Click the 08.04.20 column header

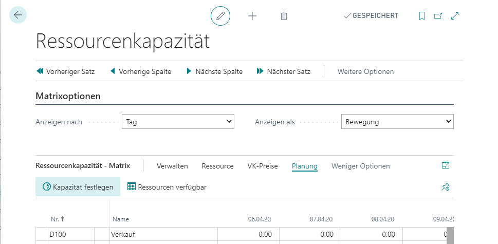[x=383, y=219]
